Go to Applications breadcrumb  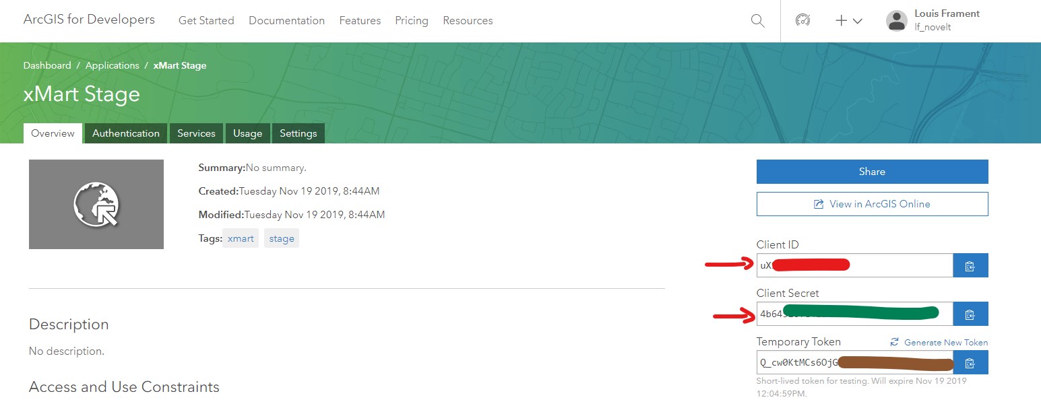pos(112,65)
